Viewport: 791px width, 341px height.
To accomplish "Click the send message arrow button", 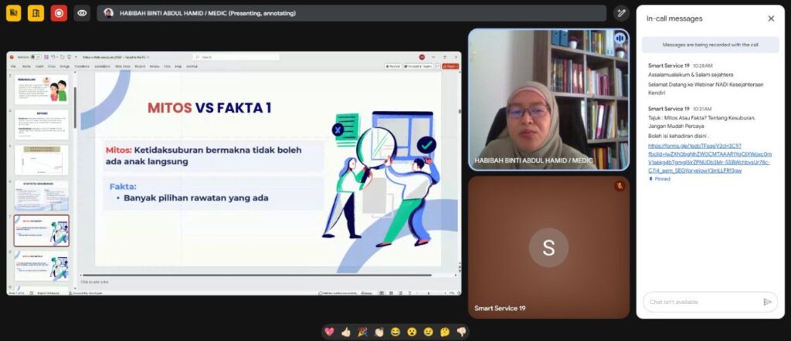I will click(x=767, y=302).
